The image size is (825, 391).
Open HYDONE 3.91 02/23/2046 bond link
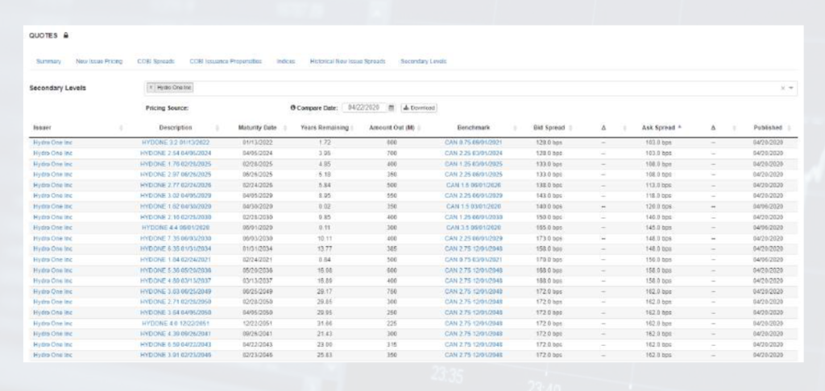[x=176, y=356]
